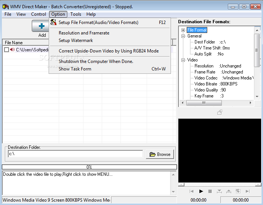
Task: Select the General tree item
Action: pos(195,36)
